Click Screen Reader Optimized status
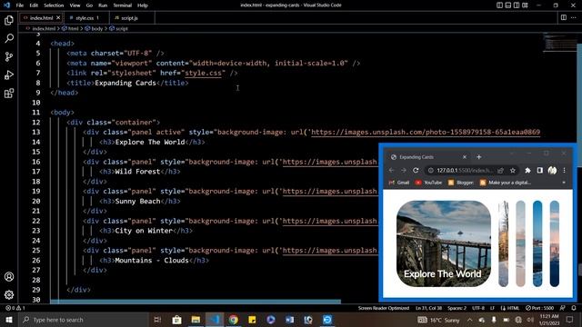582x327 pixels. pos(384,308)
